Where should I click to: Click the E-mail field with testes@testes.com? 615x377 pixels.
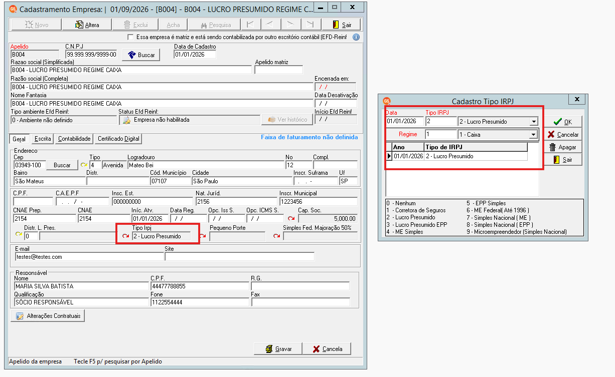tap(89, 257)
